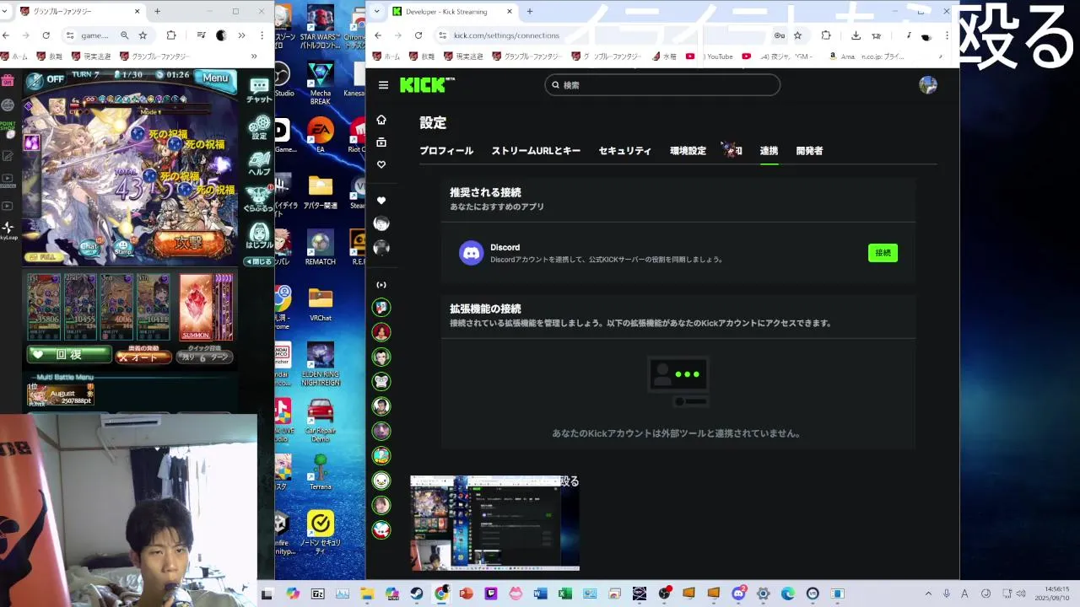Open the Kick following heart icon in sidebar

point(381,164)
